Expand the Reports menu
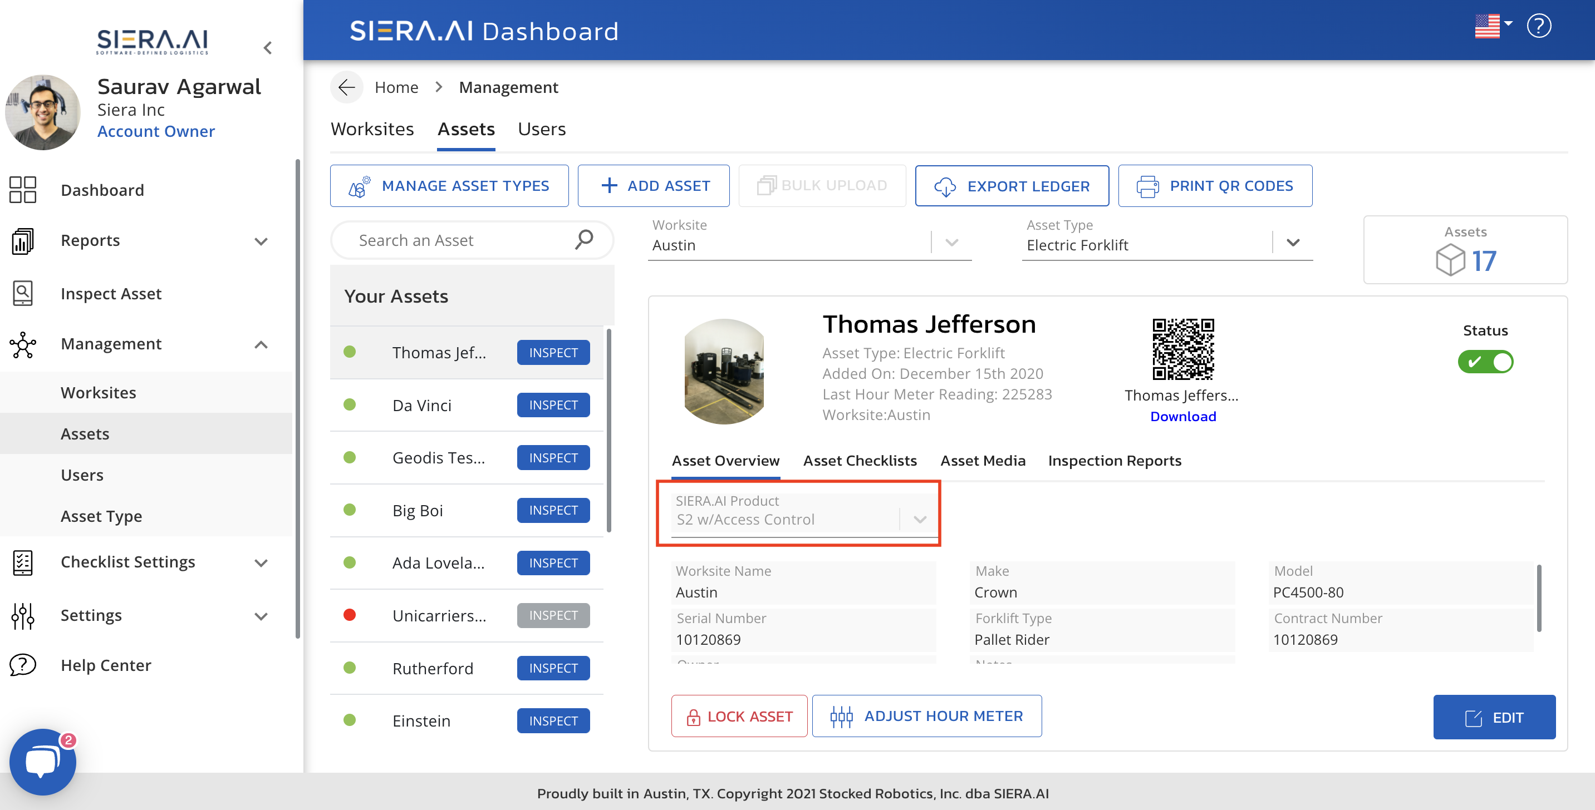The image size is (1595, 810). pos(261,241)
